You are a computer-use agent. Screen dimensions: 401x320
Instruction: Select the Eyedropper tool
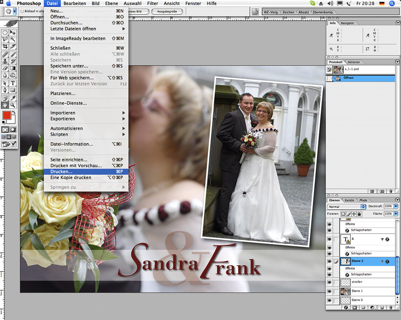13,98
